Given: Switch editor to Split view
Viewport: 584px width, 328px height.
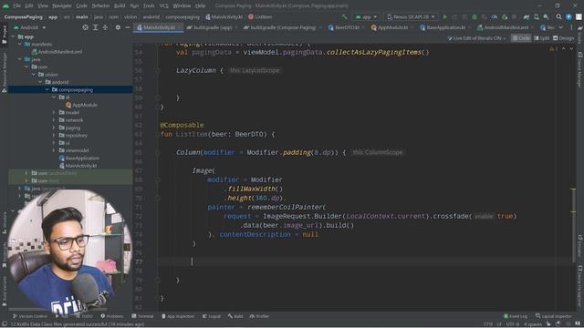Looking at the screenshot, I should [x=541, y=38].
